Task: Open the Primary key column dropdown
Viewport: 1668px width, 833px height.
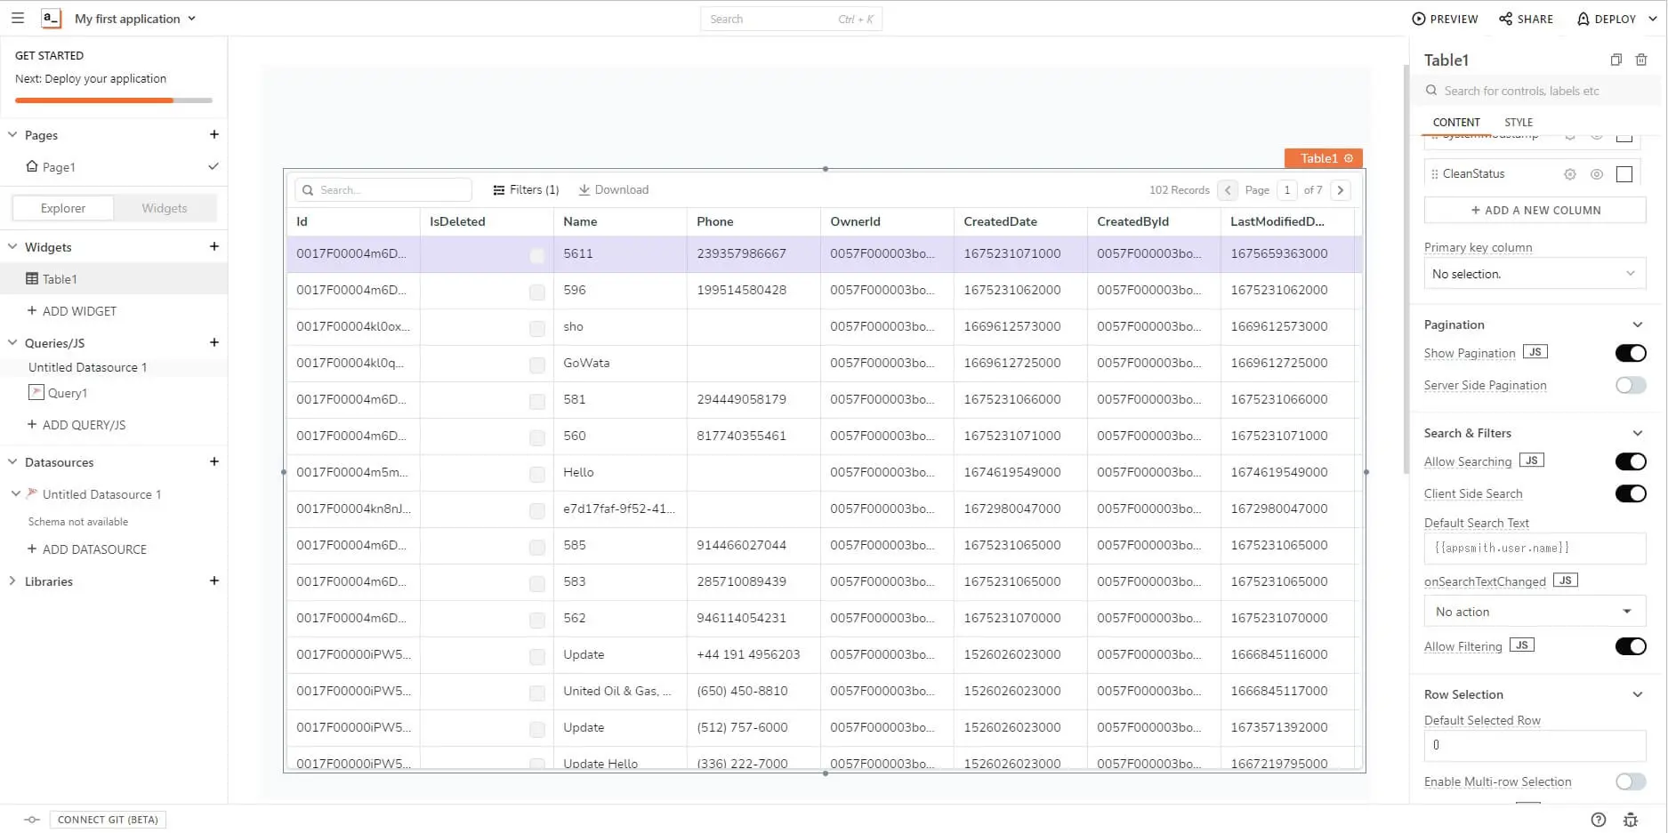Action: [x=1534, y=274]
